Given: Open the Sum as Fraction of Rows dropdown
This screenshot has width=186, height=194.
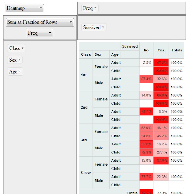Looking at the screenshot, I should point(40,22).
